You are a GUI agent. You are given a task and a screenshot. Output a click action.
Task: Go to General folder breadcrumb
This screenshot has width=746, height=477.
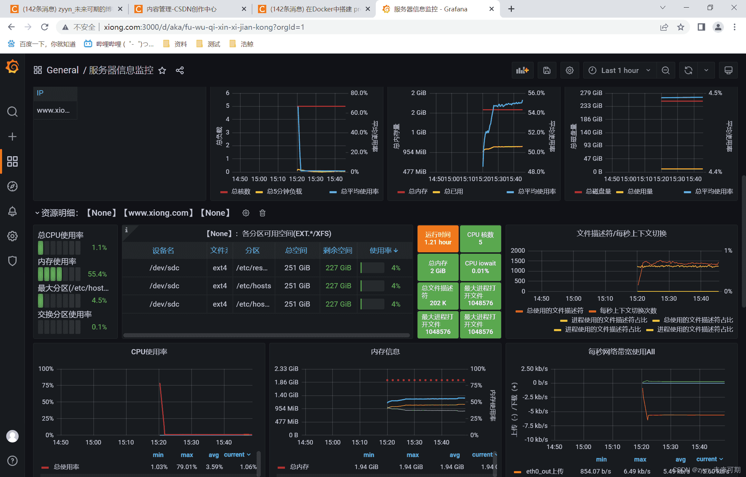[63, 70]
